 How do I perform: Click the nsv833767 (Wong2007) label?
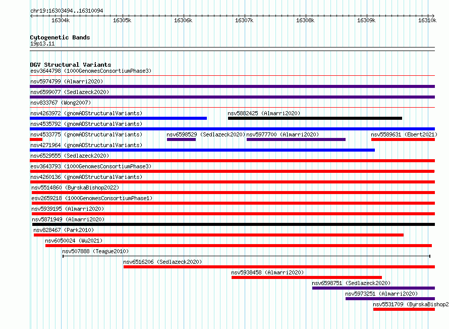(x=61, y=103)
